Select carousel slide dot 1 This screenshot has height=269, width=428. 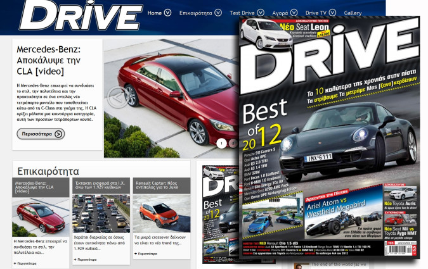coord(221,143)
